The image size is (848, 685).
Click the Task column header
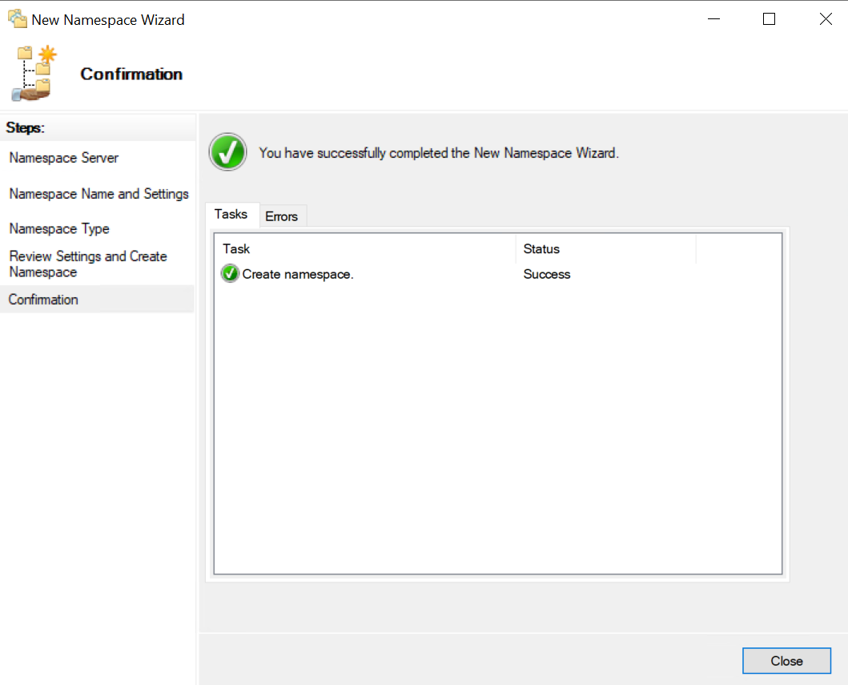click(x=237, y=249)
